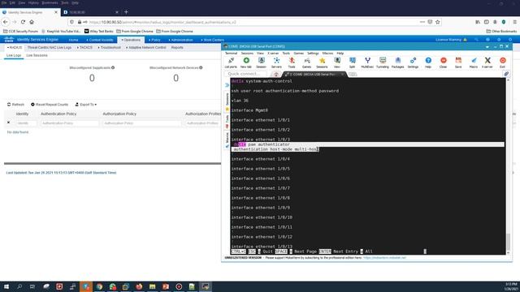Click the Exit toolbar icon
This screenshot has width=520, height=292.
503,62
